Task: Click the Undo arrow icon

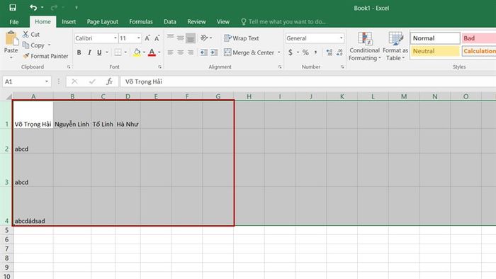Action: 33,8
